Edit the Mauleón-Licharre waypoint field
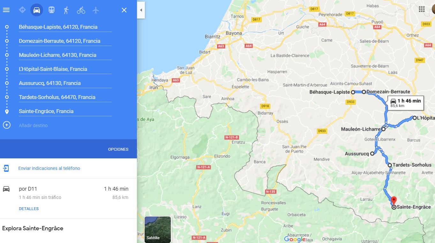 point(65,55)
